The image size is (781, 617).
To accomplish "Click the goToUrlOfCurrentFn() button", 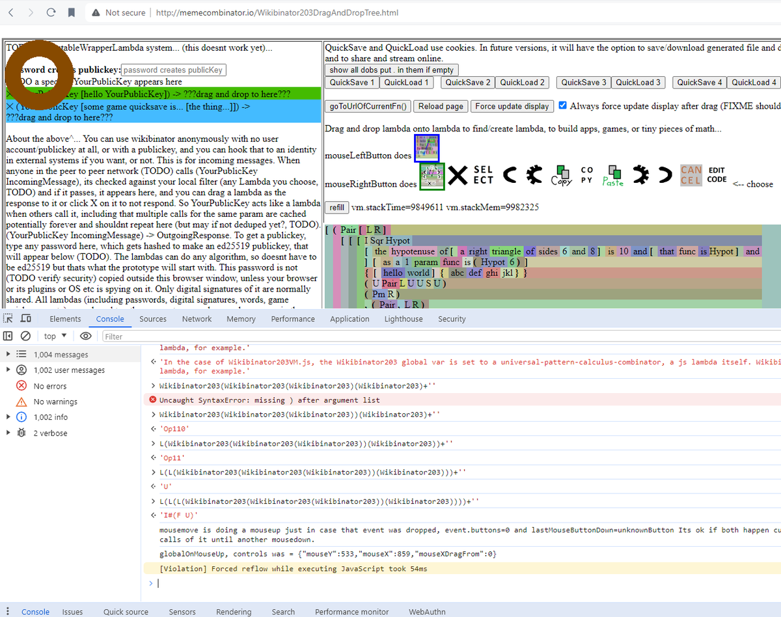I will (368, 106).
